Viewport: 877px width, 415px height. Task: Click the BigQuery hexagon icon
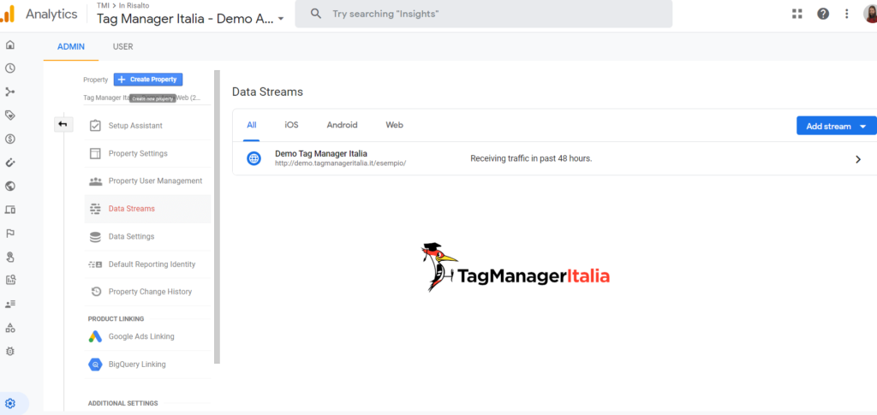tap(95, 365)
